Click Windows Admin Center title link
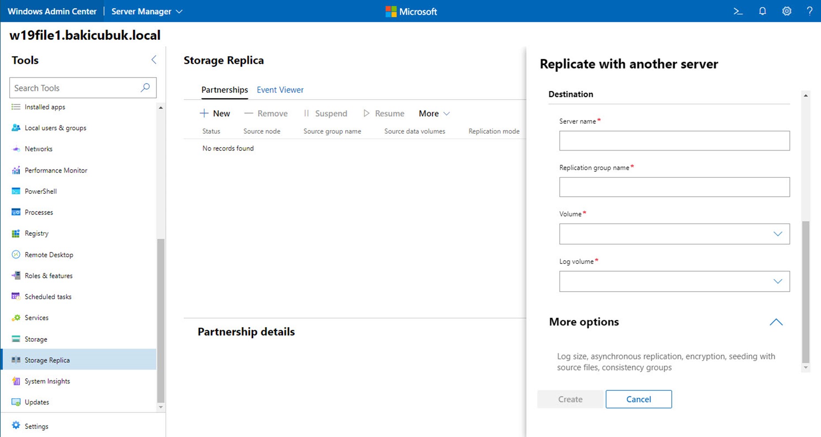This screenshot has width=821, height=437. (52, 11)
